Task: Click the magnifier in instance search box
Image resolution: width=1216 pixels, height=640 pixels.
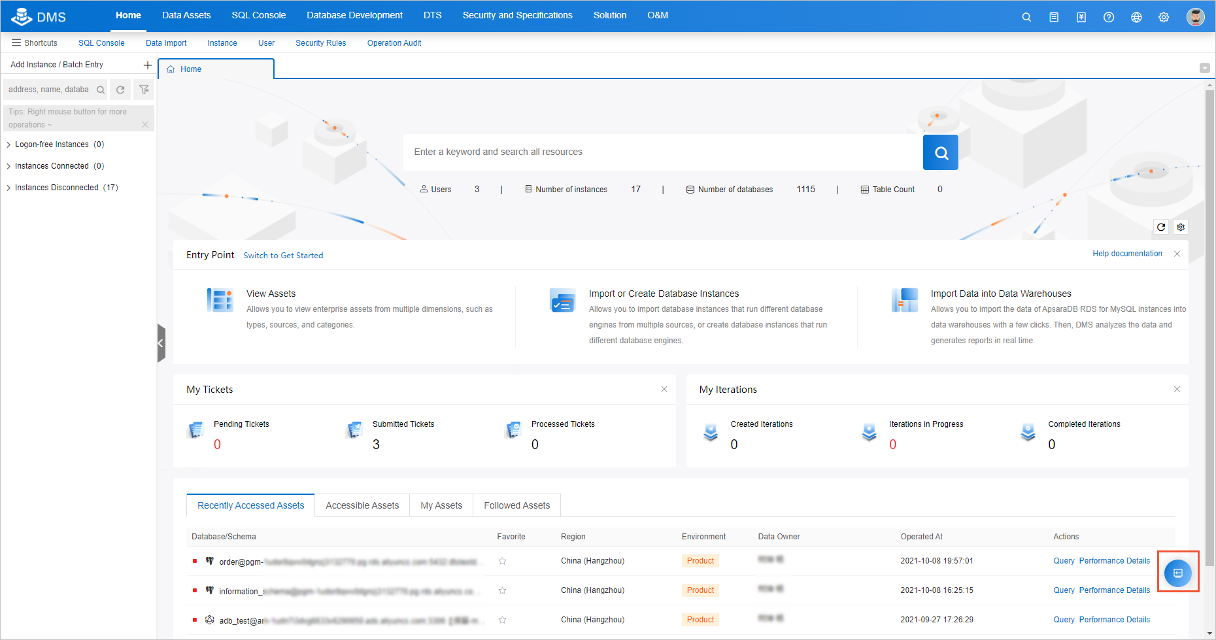Action: pyautogui.click(x=101, y=90)
